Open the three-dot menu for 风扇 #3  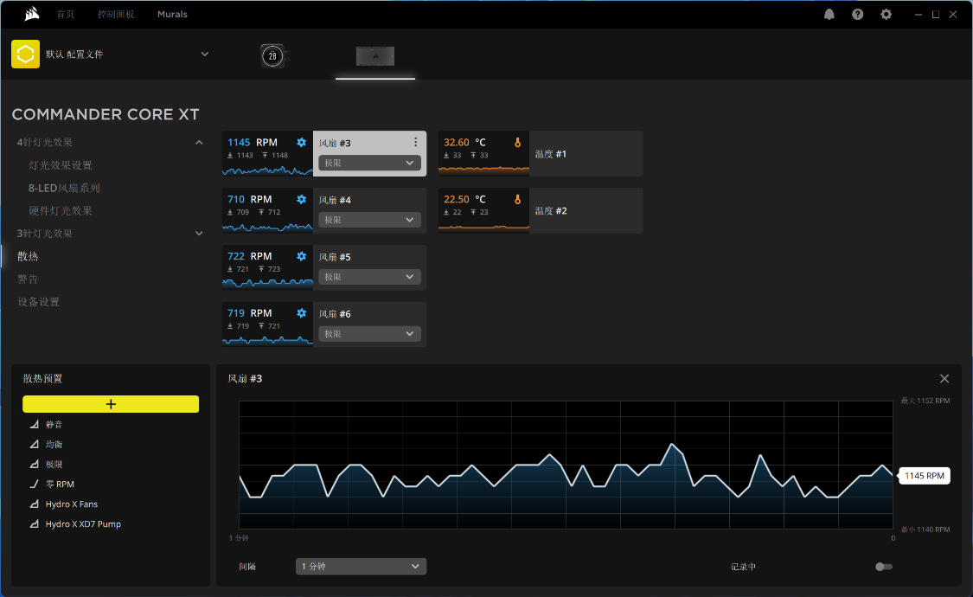[x=415, y=142]
